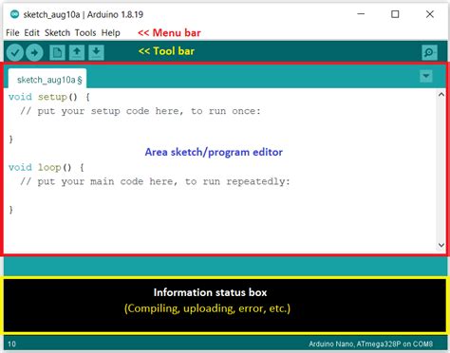450x353 pixels.
Task: Close the Arduino window
Action: point(430,14)
